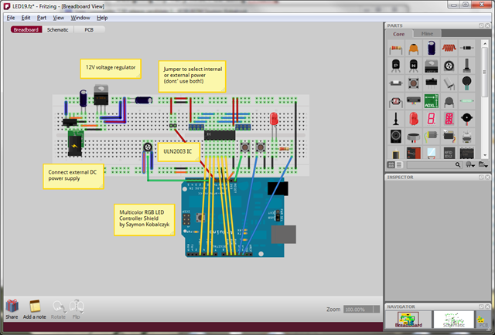The height and width of the screenshot is (335, 495).
Task: Open the Part menu
Action: tap(42, 17)
